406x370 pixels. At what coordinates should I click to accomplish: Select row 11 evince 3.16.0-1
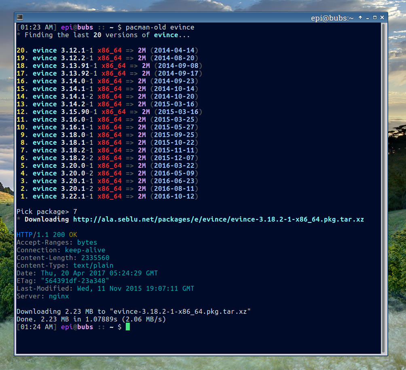click(107, 120)
